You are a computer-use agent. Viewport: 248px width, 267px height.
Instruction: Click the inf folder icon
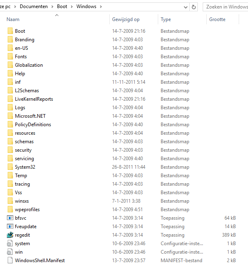pos(10,82)
